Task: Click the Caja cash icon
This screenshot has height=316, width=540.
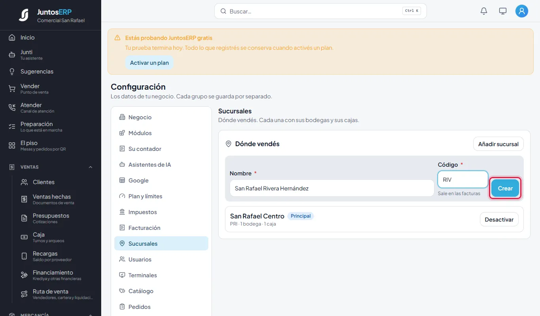Action: (24, 237)
